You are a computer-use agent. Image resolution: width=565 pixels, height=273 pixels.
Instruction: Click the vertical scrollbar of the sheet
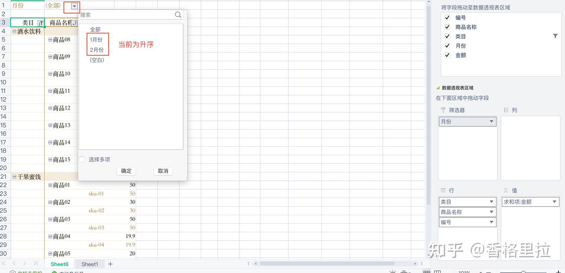pos(428,106)
